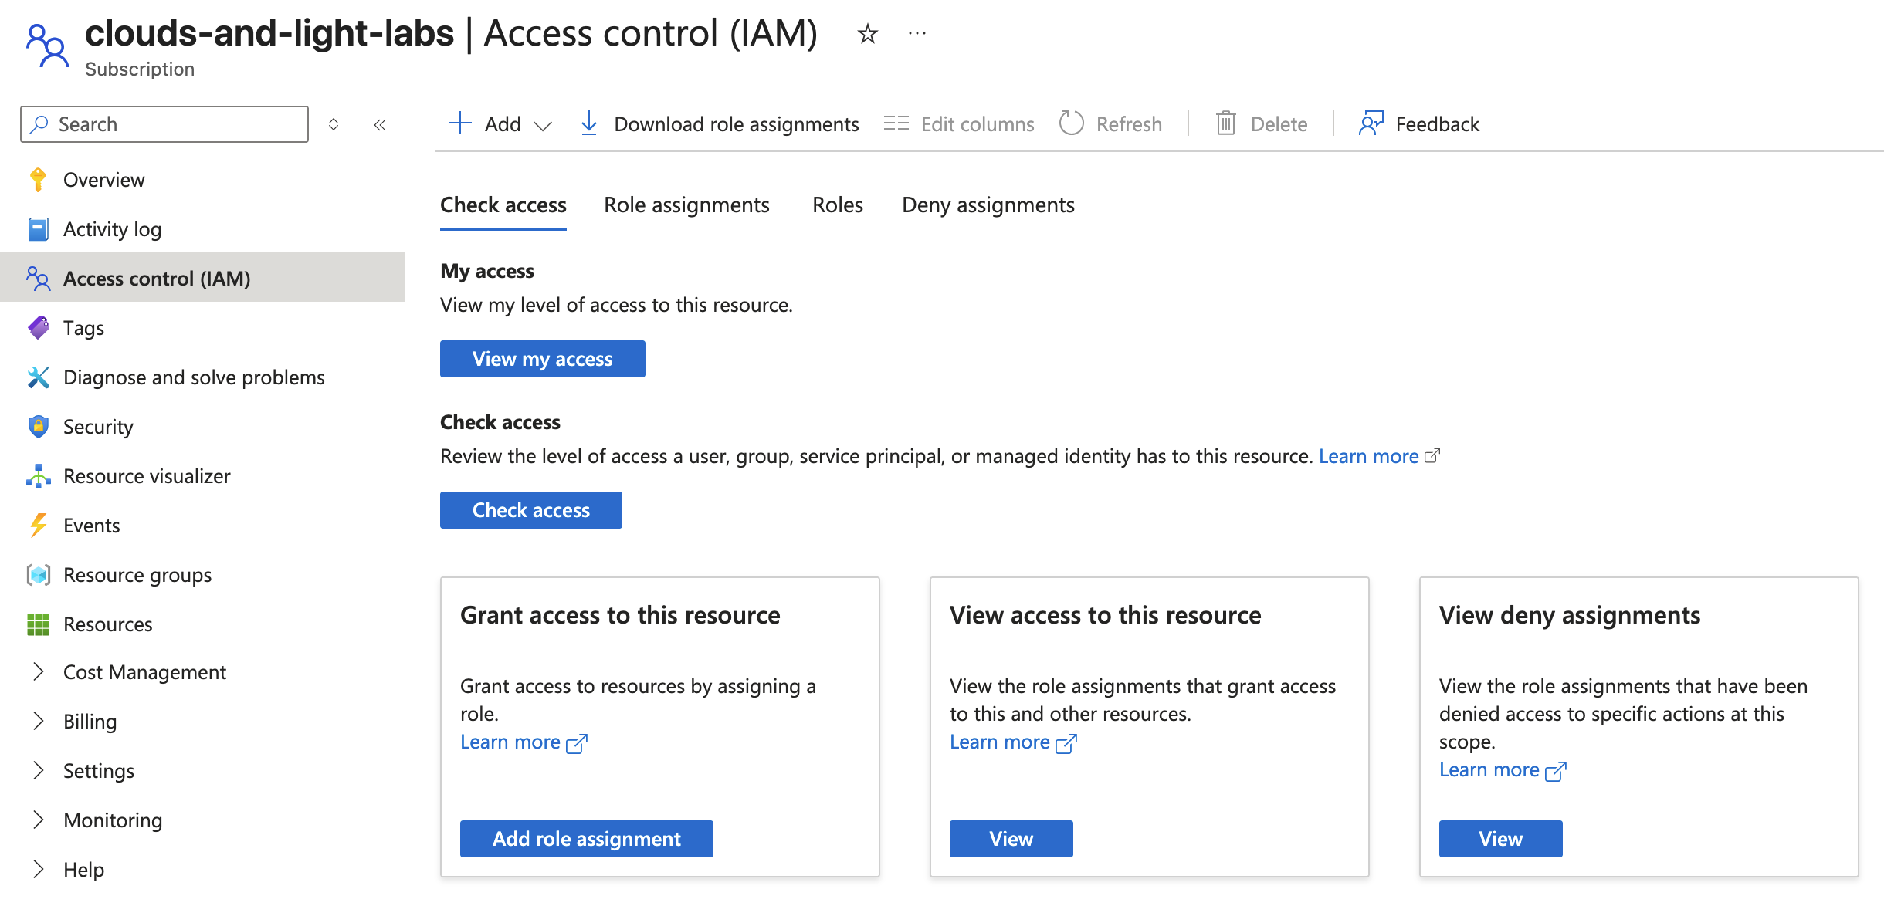
Task: Click the Activity log book icon
Action: click(x=38, y=229)
